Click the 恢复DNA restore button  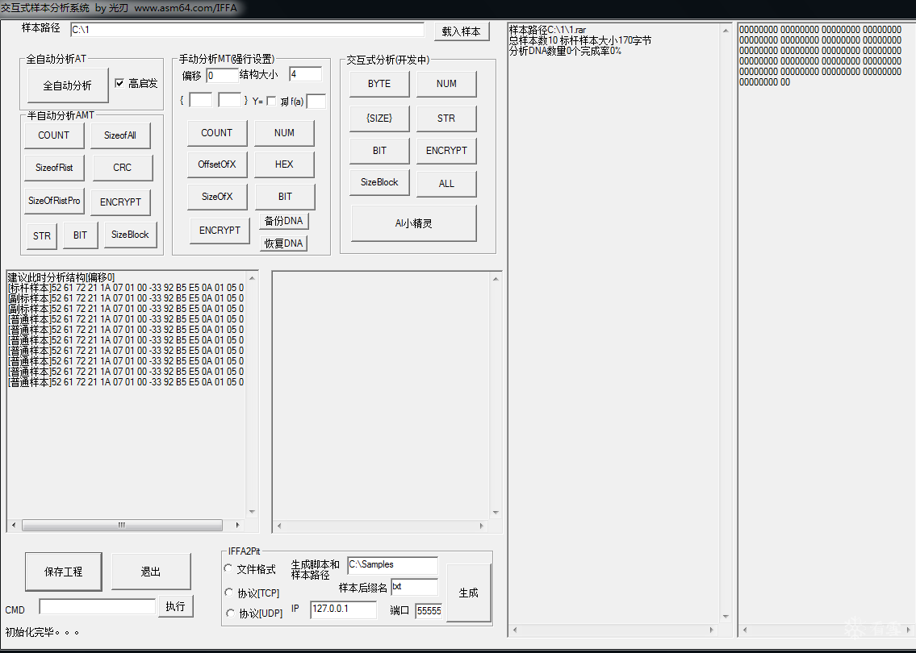coord(284,243)
